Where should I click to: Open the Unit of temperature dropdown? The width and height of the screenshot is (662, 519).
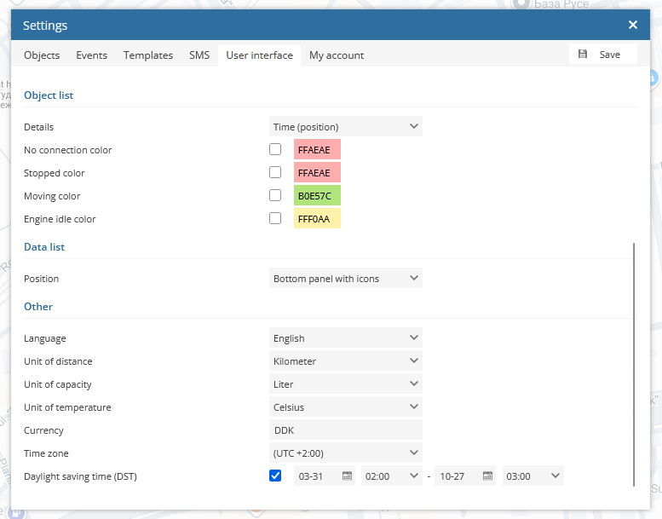[x=345, y=407]
